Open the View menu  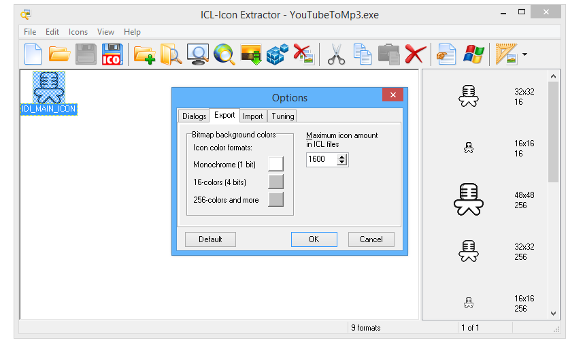105,32
